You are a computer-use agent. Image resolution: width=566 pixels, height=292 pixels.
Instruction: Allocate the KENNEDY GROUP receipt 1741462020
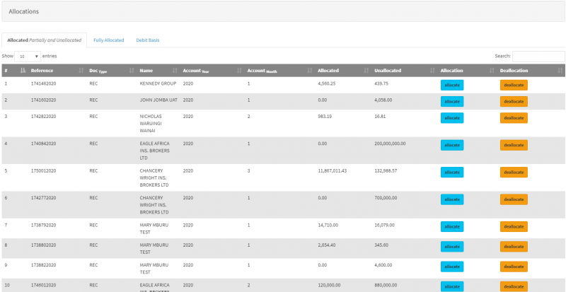click(452, 85)
